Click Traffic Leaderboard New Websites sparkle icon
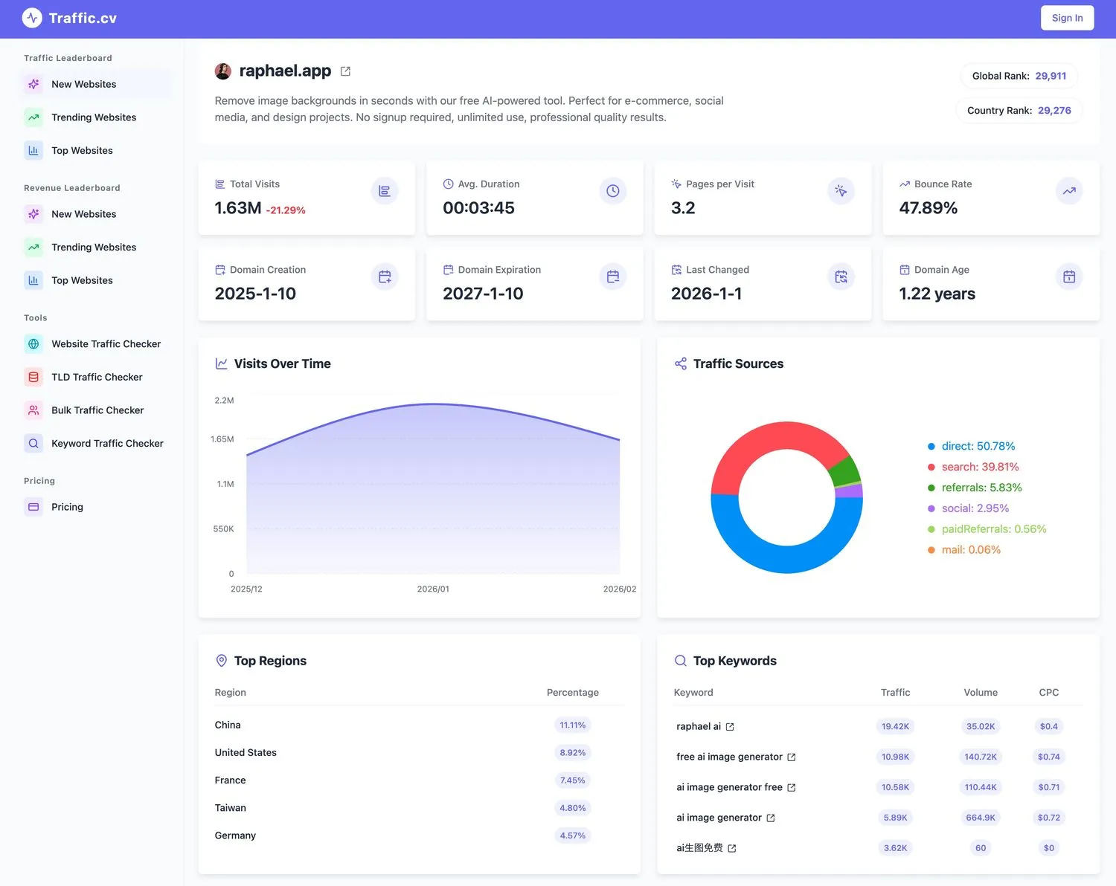The image size is (1116, 886). pyautogui.click(x=33, y=84)
